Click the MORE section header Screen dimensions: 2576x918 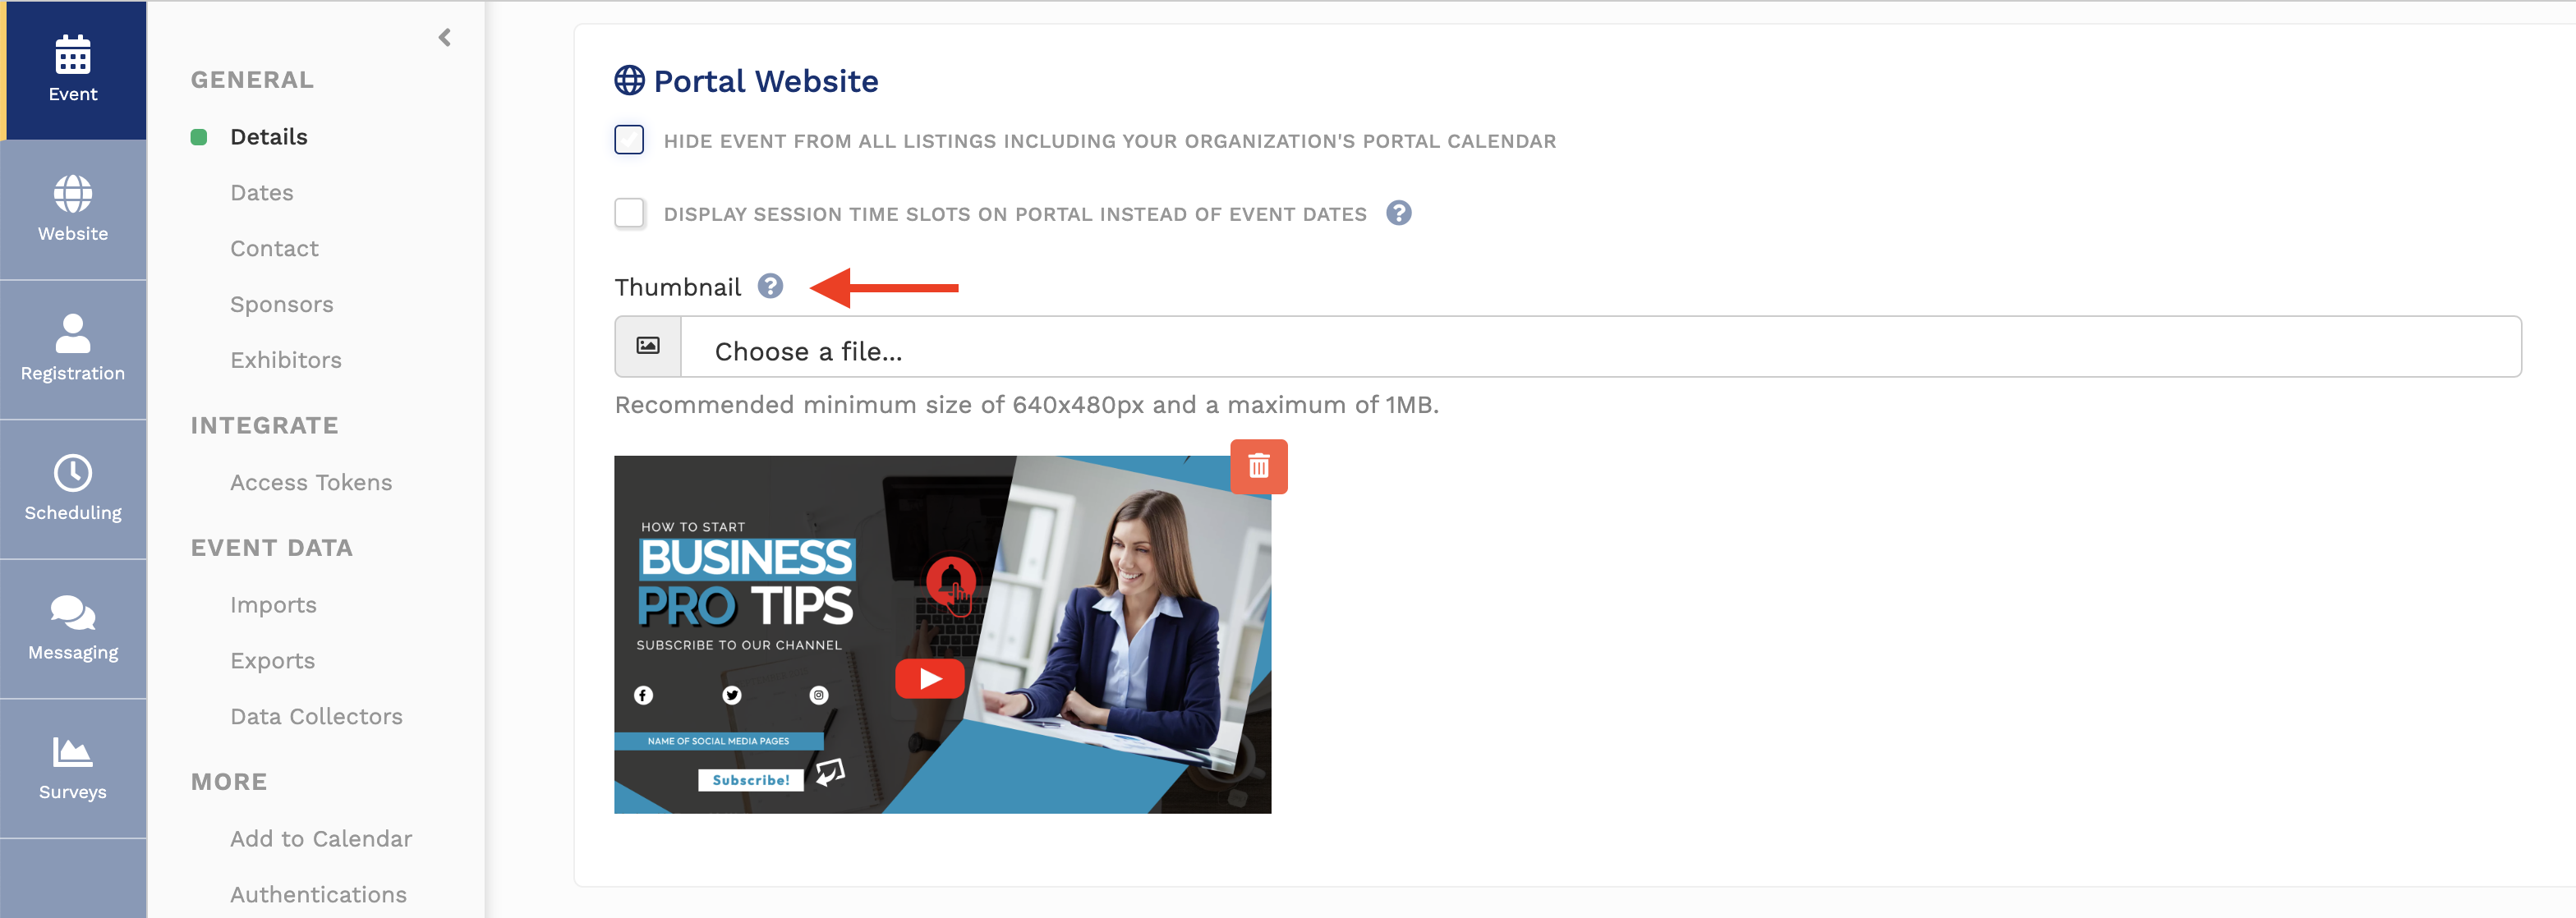[x=229, y=782]
